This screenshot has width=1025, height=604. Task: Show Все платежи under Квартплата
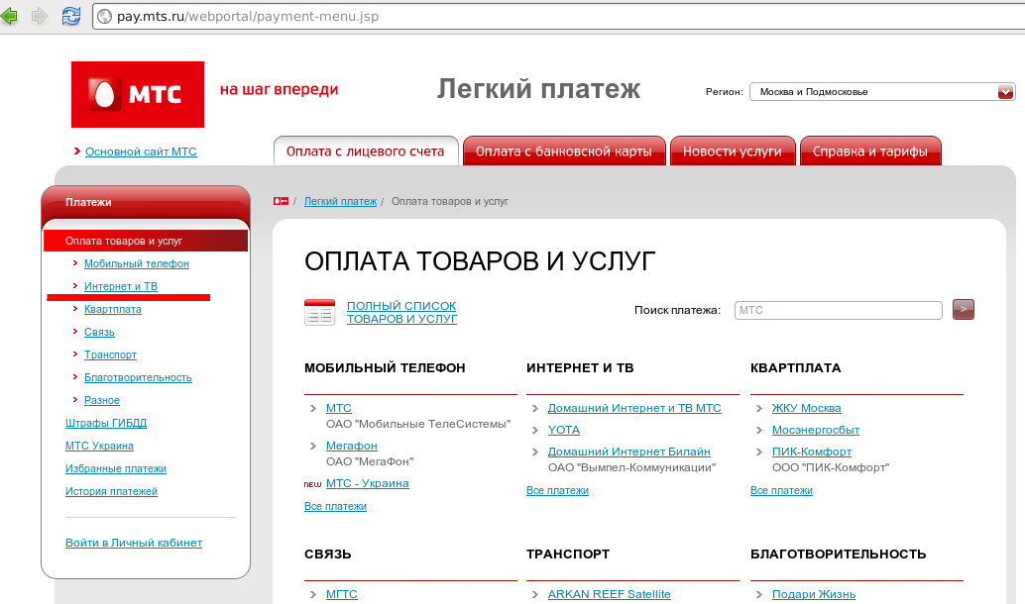[781, 490]
